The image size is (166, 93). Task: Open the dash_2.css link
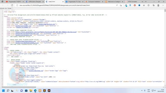pyautogui.click(x=27, y=43)
